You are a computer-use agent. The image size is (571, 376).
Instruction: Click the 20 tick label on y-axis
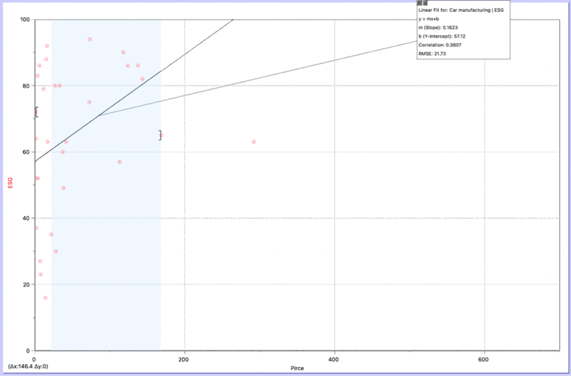point(26,284)
